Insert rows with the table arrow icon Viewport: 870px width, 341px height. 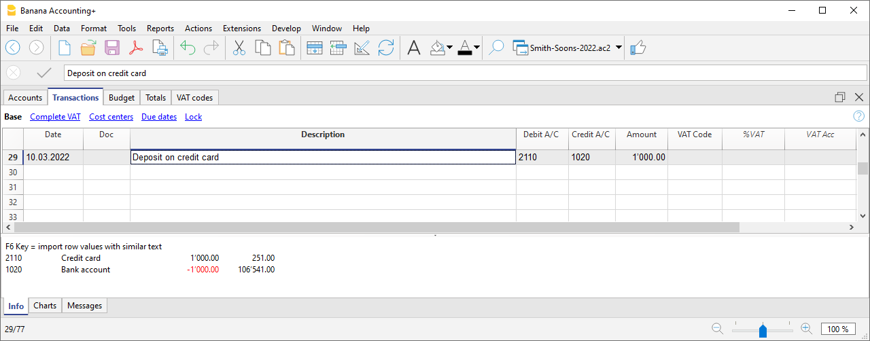[x=338, y=48]
